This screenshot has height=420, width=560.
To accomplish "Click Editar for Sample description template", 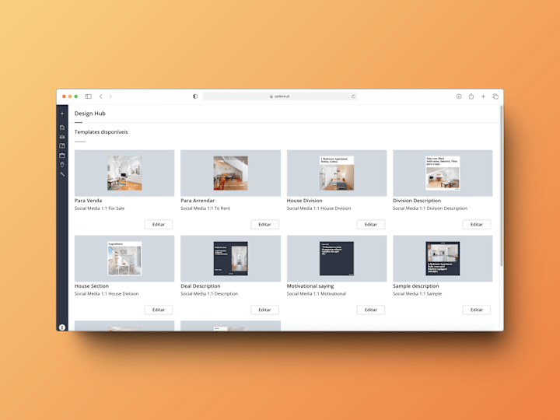I will [x=477, y=310].
